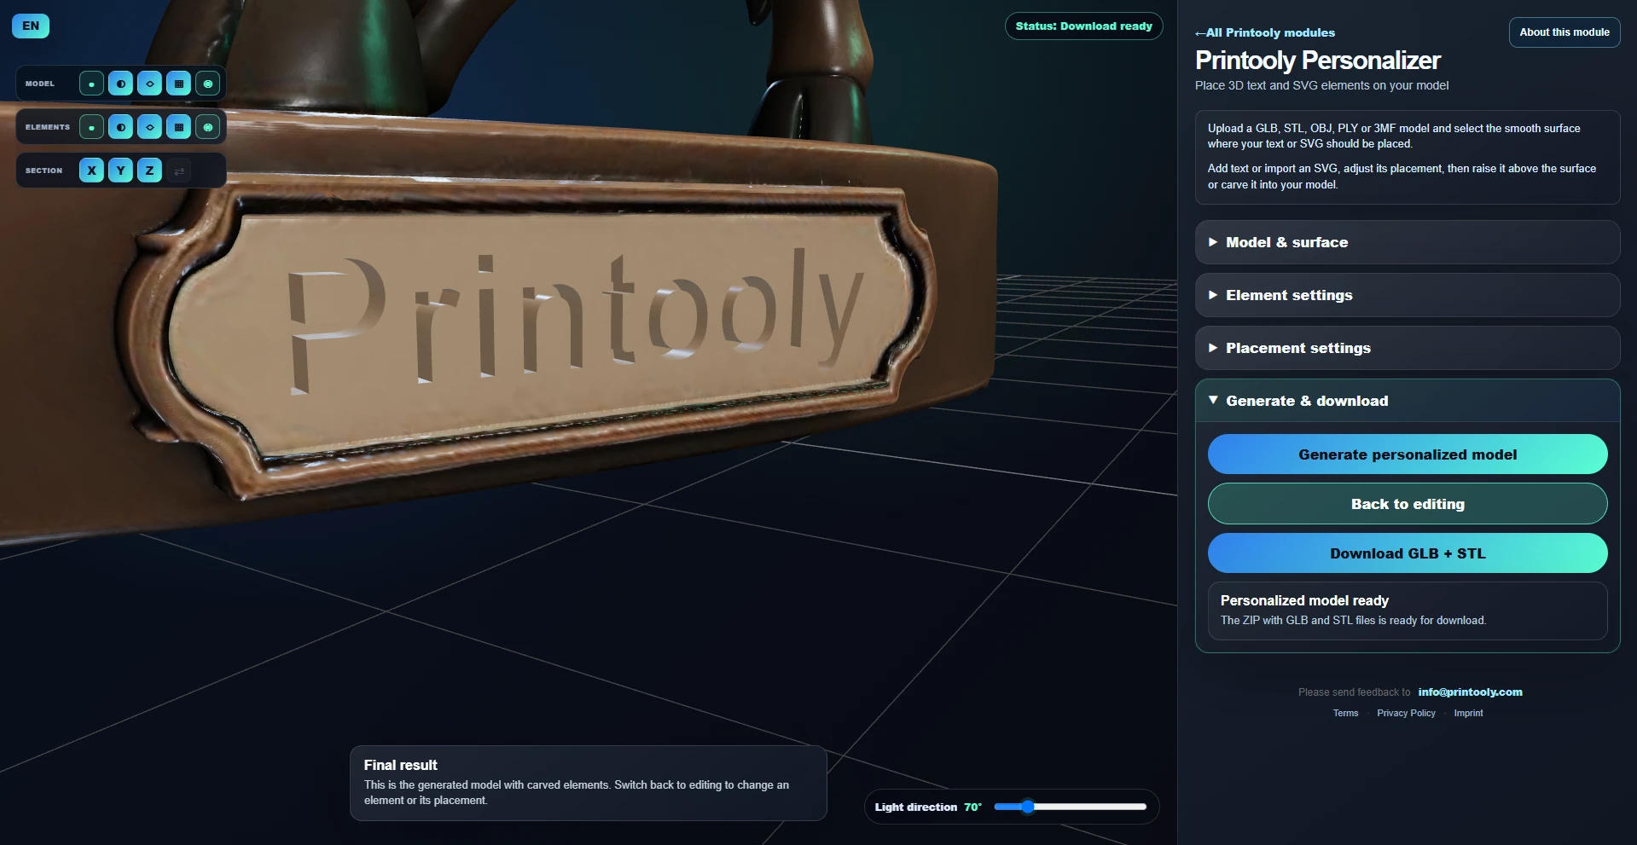Switch language with the EN button
1637x845 pixels.
coord(31,26)
